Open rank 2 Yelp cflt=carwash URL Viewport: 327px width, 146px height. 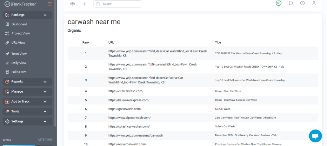pos(153,67)
